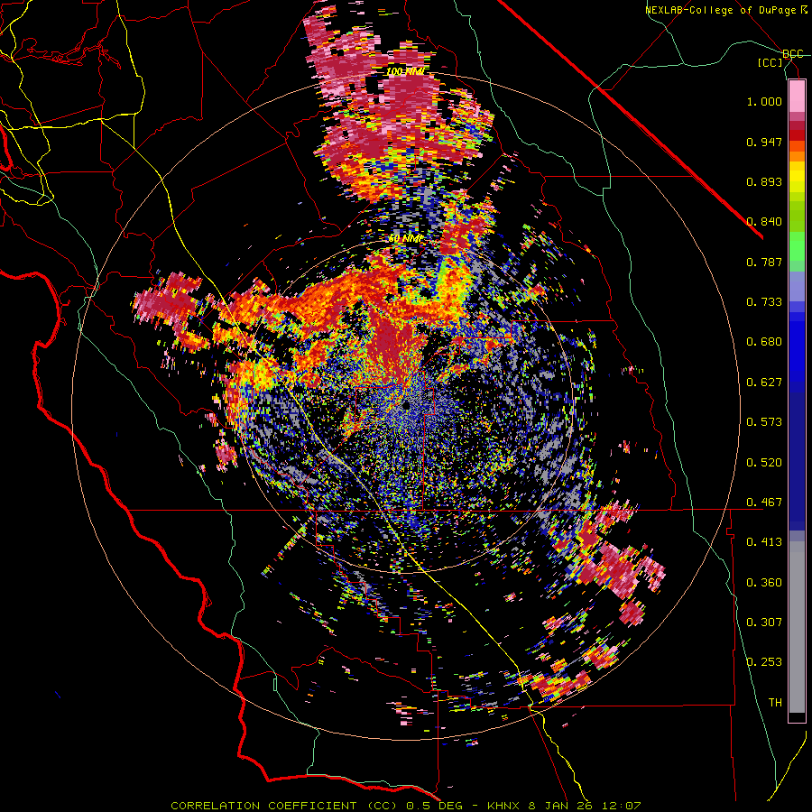This screenshot has height=812, width=812.
Task: Click the 0.840 scale value
Action: [764, 222]
